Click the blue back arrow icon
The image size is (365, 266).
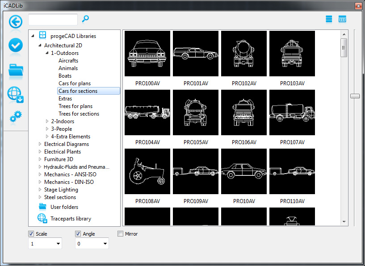click(16, 21)
